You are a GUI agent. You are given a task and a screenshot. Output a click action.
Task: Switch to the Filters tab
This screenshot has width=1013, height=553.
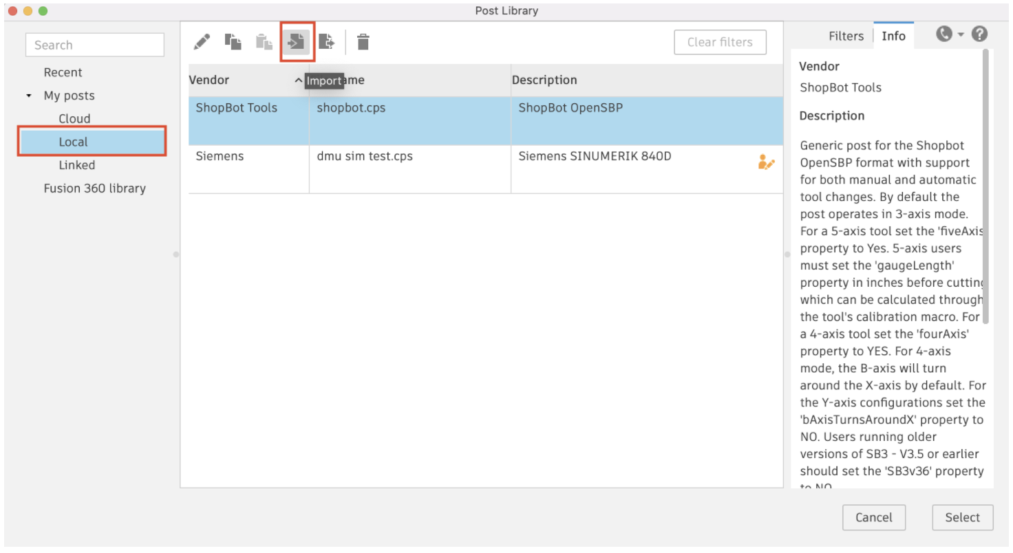[846, 36]
